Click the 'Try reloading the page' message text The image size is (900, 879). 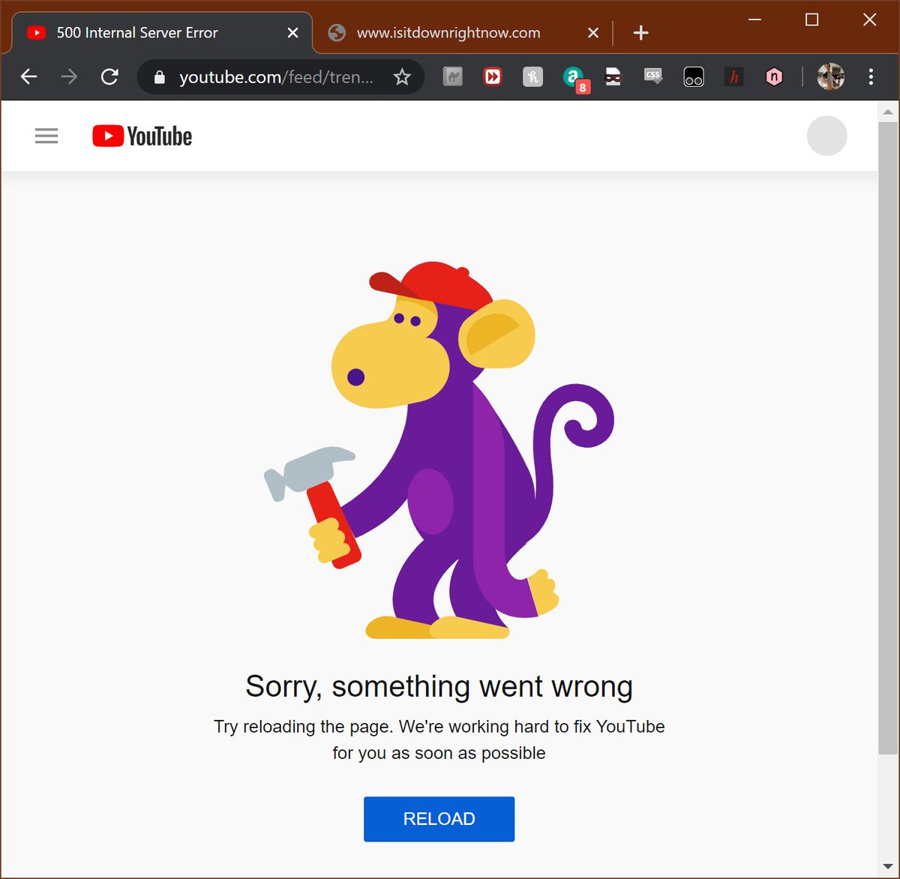[x=439, y=739]
